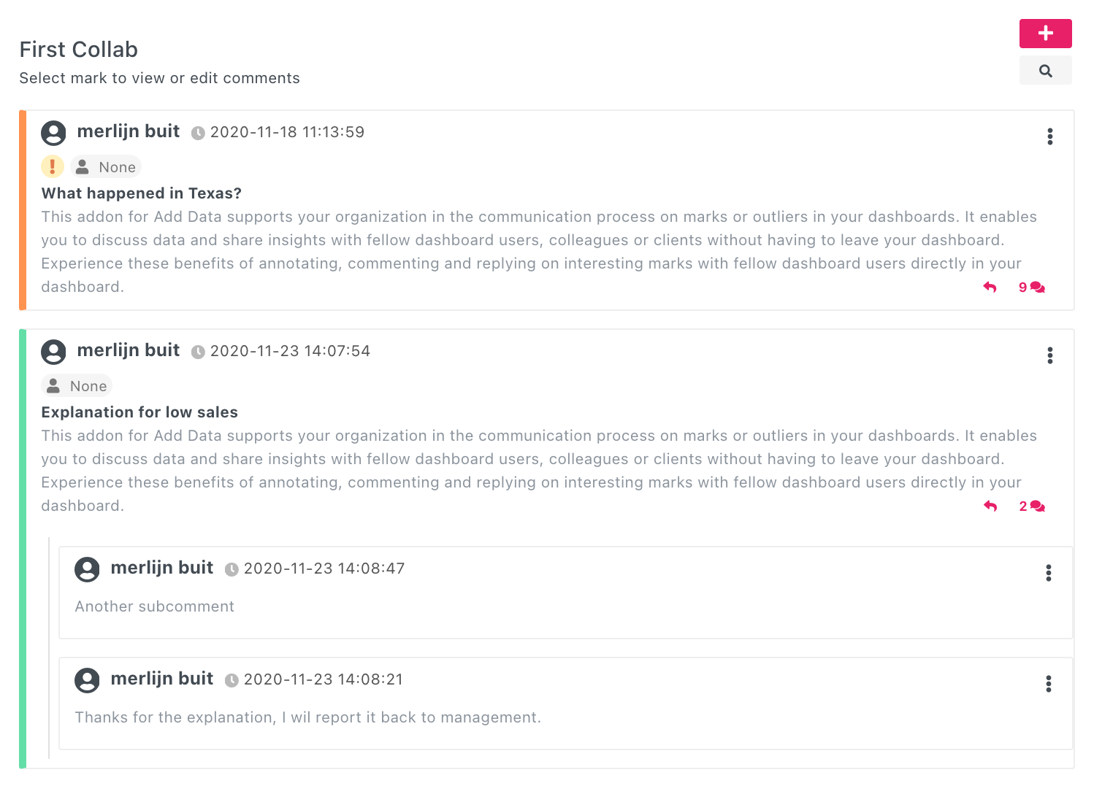Open options menu for 'Another subcomment' reply
1094x794 pixels.
(x=1048, y=573)
